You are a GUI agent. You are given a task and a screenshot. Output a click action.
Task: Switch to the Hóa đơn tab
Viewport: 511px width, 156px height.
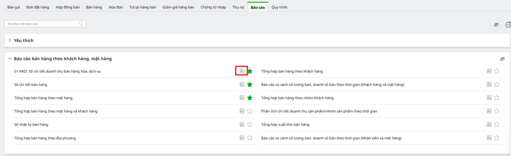coord(116,7)
